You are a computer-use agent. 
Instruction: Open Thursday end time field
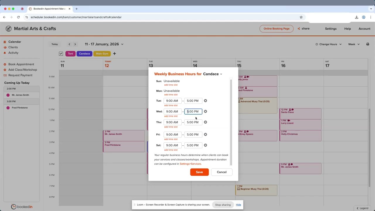tap(193, 122)
